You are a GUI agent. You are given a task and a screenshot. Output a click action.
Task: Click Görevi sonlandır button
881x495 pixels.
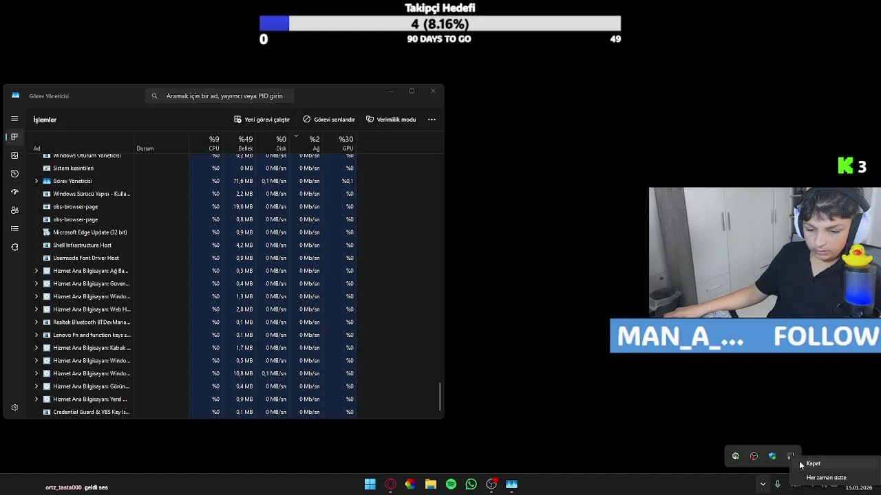coord(329,120)
